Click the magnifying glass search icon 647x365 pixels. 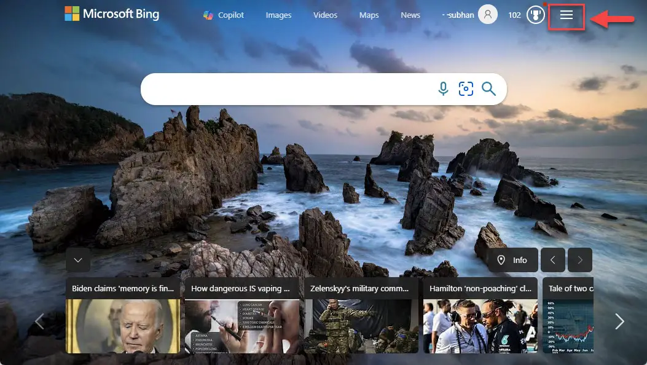[489, 88]
